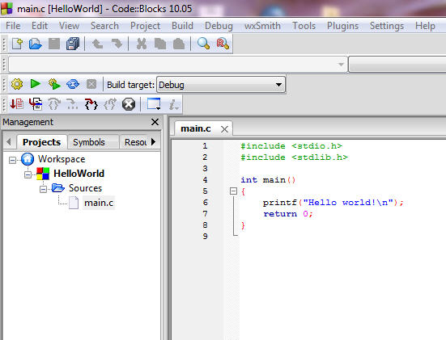Open the Build menu

click(182, 26)
